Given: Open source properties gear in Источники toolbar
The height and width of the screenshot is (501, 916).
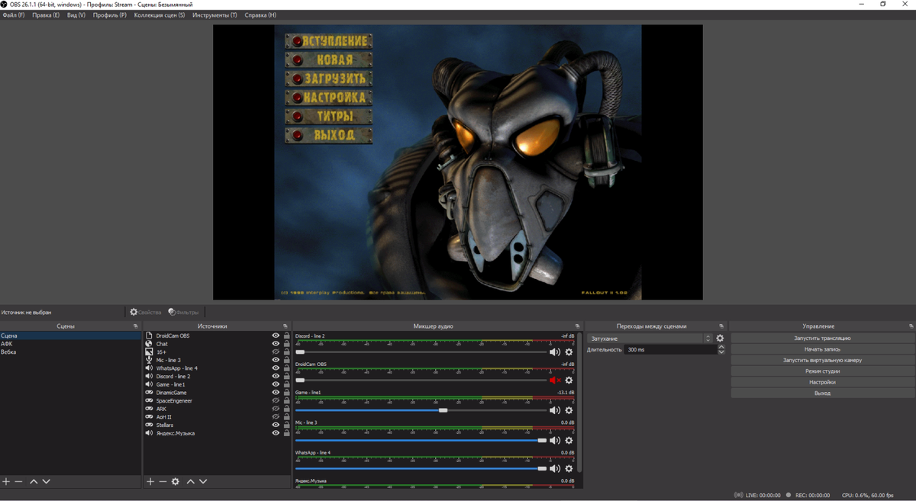Looking at the screenshot, I should pos(176,482).
